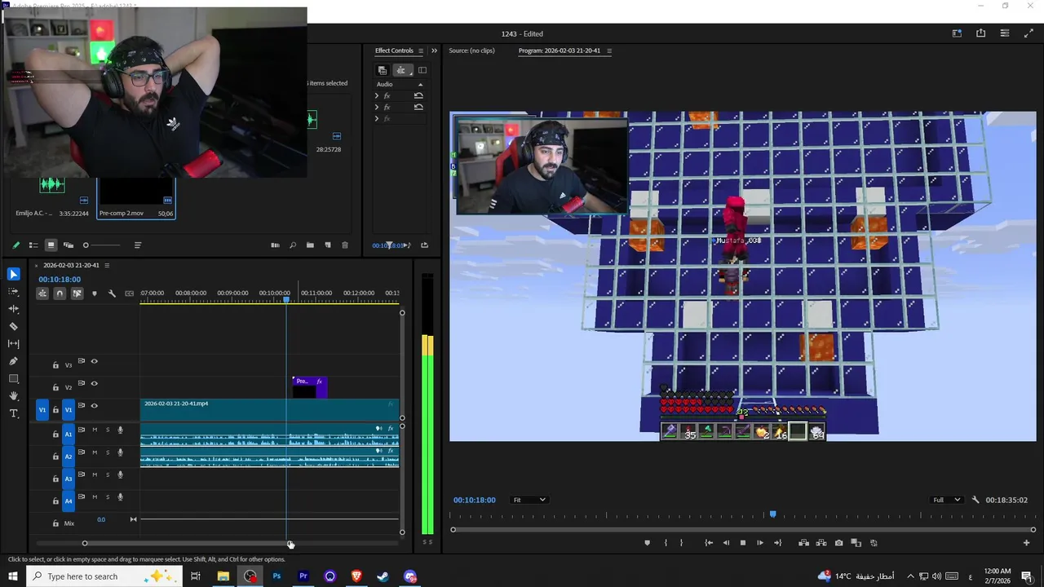Open the Workspaces icon at top right

click(x=957, y=33)
